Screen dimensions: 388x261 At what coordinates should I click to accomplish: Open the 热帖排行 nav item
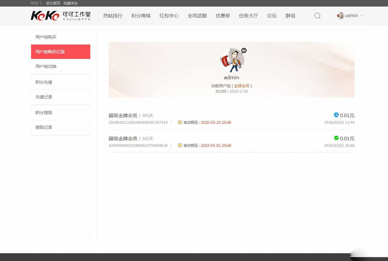pos(113,16)
